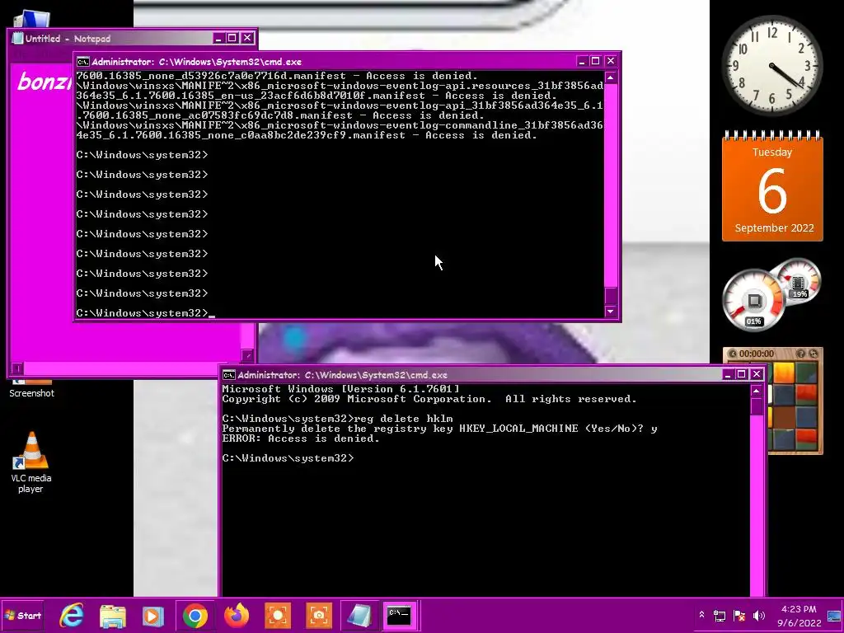Close the Untitled - Notepad window
Viewport: 844px width, 633px height.
pyautogui.click(x=247, y=38)
